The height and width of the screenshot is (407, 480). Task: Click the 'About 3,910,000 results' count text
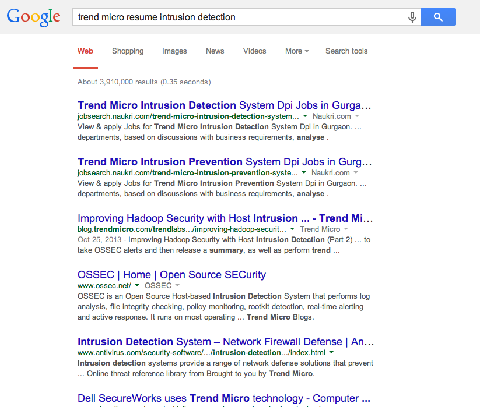[x=144, y=82]
